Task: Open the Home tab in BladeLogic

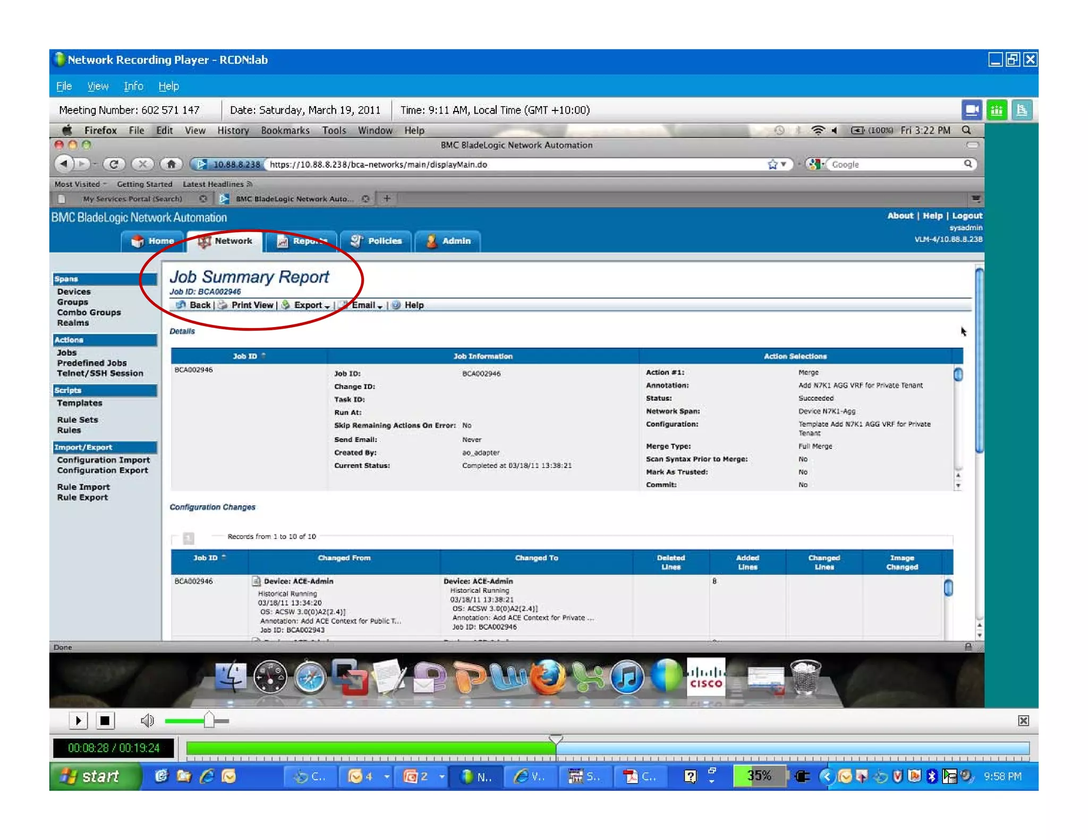Action: click(x=153, y=241)
